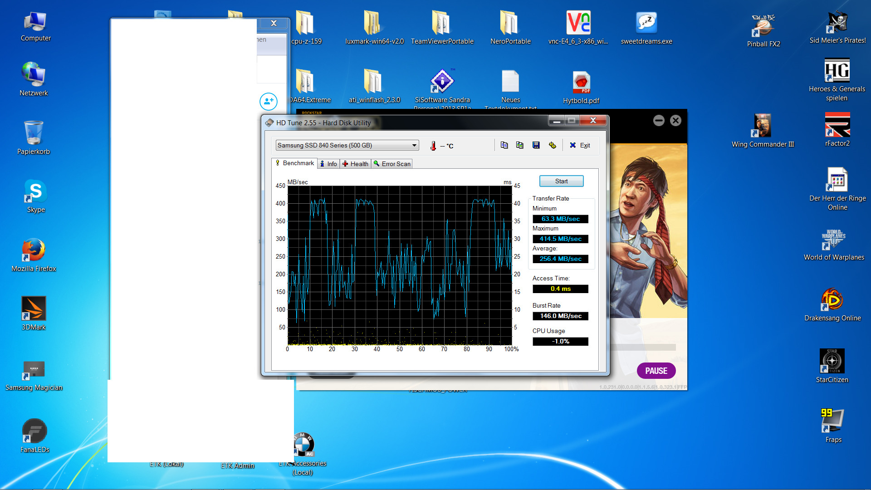Switch to the Info tab

[x=329, y=164]
